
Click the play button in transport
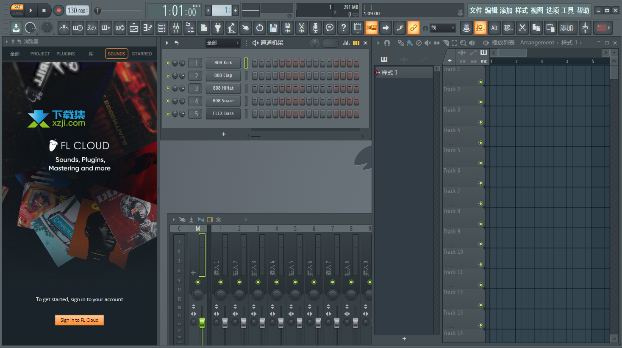[x=31, y=11]
